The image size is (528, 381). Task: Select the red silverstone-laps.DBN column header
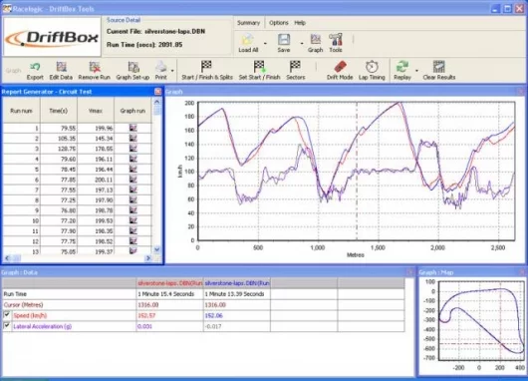pos(170,283)
